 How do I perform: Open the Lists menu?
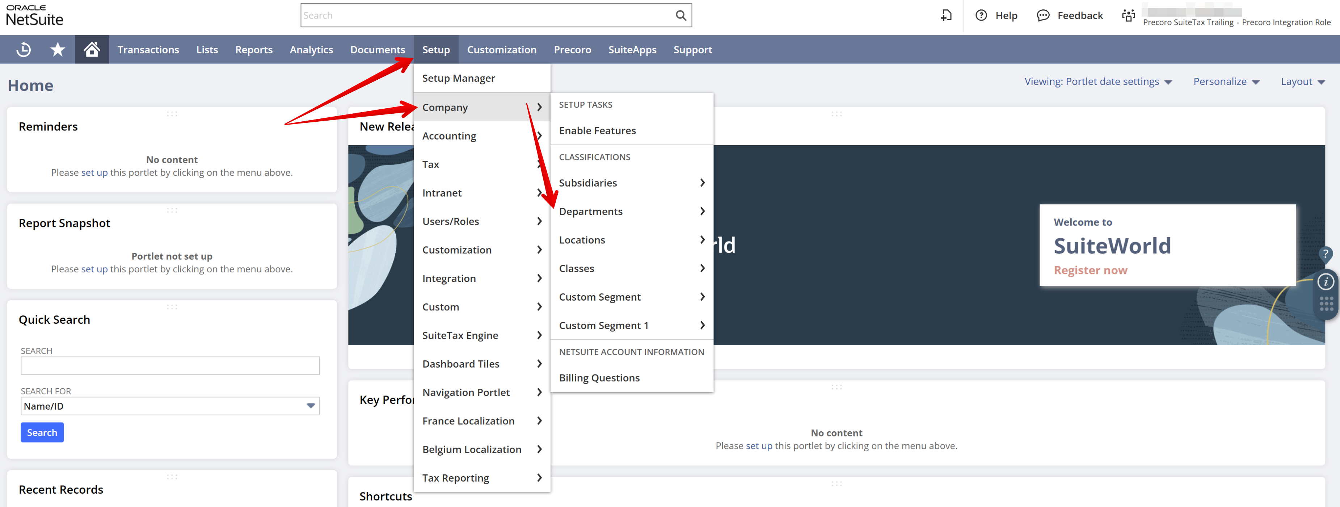(207, 50)
